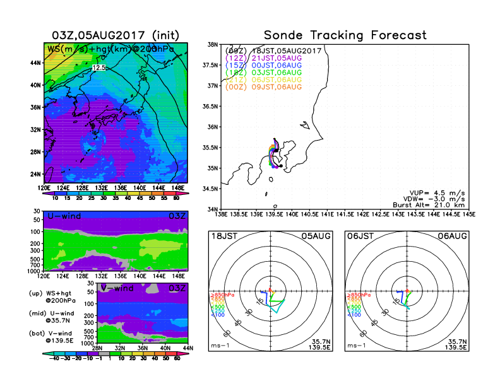
Task: Click the "148E" label under the 200hPa map
Action: pos(178,188)
